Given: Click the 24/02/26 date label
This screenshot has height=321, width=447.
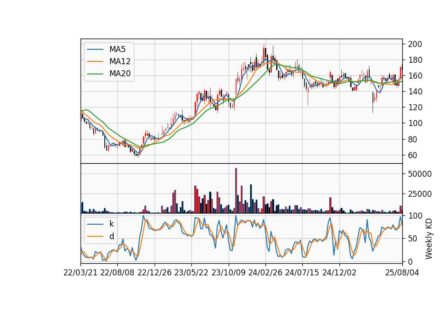Looking at the screenshot, I should pos(265,273).
